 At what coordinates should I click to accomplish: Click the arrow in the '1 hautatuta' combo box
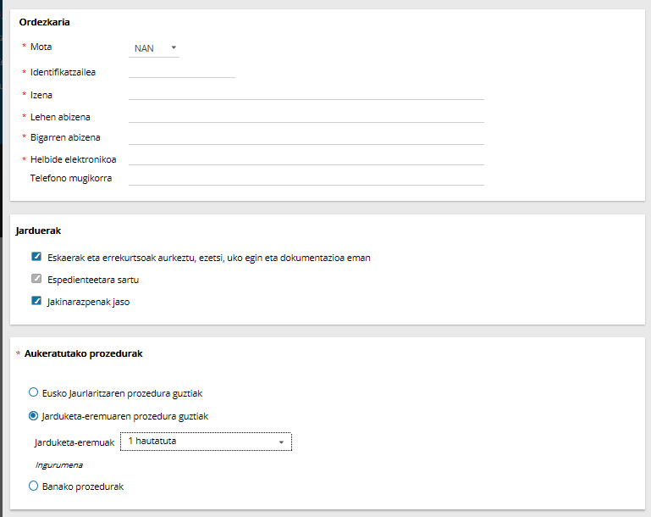[281, 442]
